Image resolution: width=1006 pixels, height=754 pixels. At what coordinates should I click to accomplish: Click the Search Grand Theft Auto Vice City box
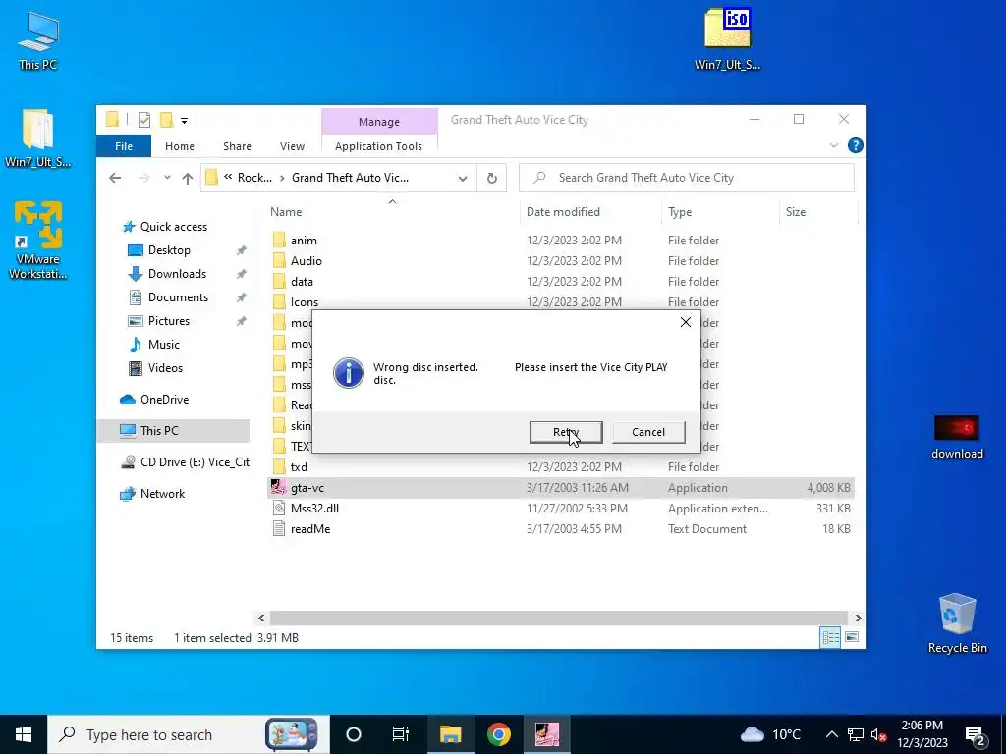[x=687, y=178]
